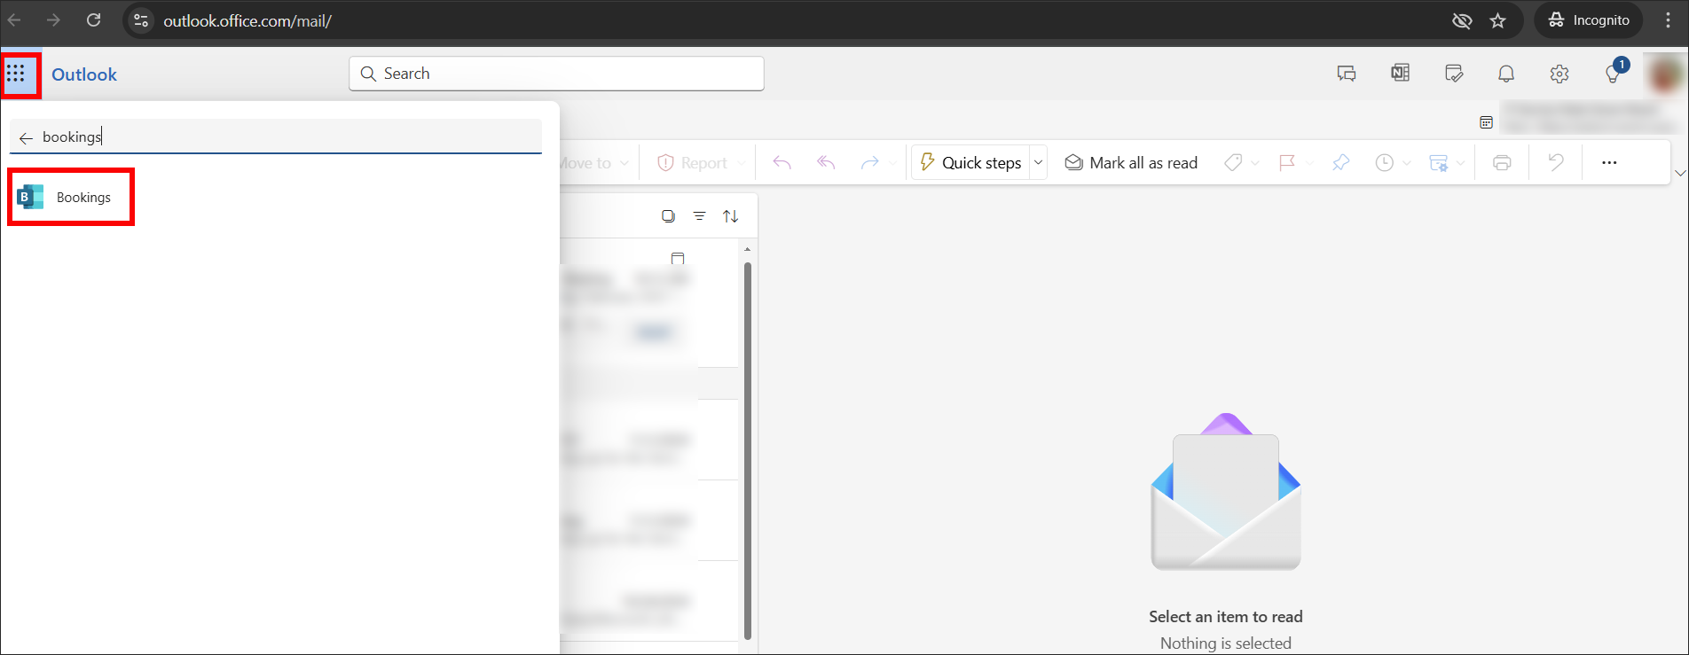Open notifications bell
Viewport: 1689px width, 655px height.
coord(1506,74)
